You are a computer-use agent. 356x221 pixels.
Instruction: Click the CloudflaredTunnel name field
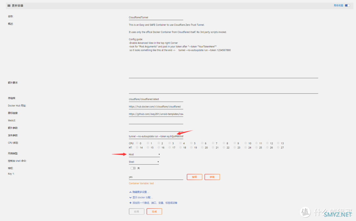click(156, 17)
